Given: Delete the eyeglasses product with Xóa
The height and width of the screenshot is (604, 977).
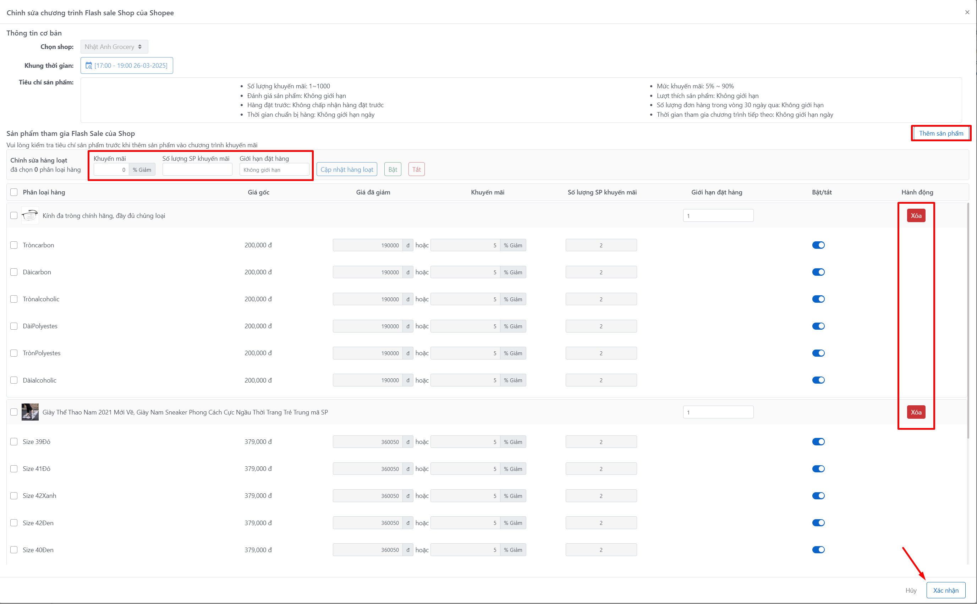Looking at the screenshot, I should click(x=916, y=216).
